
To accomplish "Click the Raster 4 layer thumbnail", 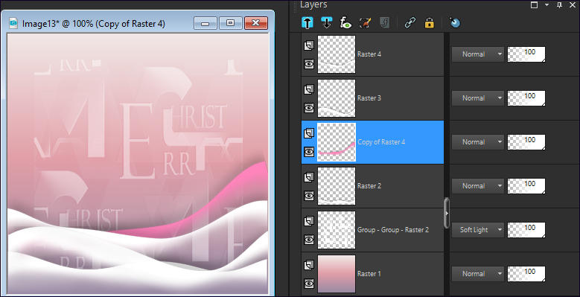I will (337, 54).
